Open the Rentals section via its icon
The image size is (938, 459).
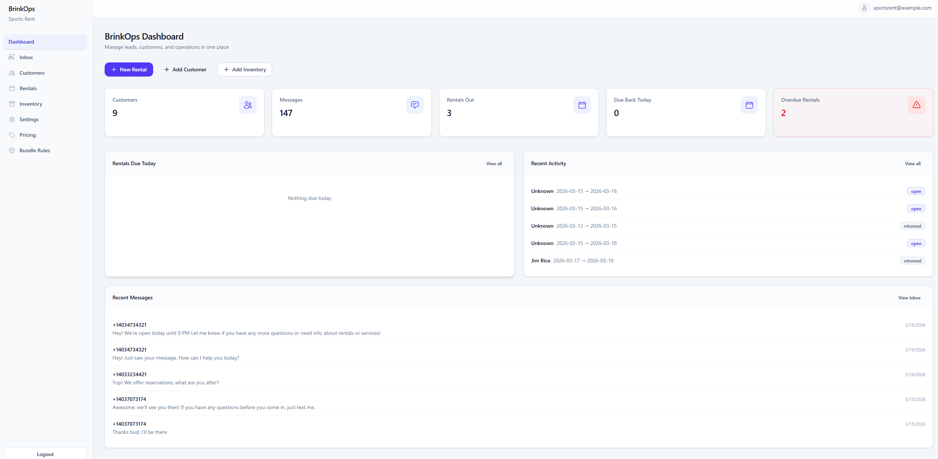pos(12,88)
